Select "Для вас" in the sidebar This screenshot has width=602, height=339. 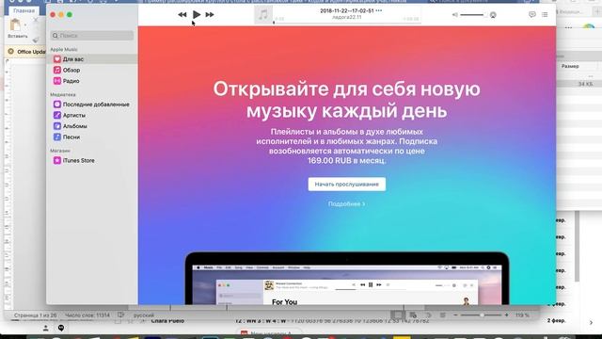pos(92,59)
